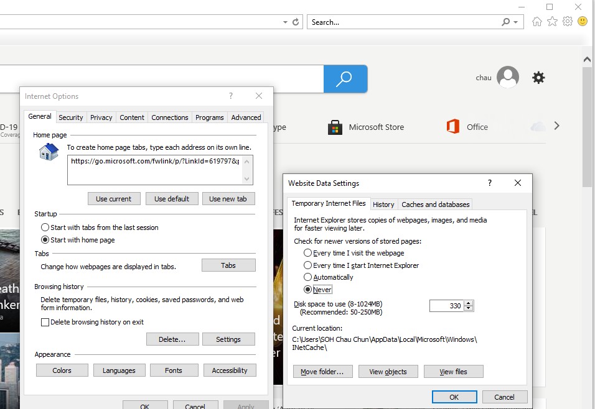Decrease disk space spinner down arrow
Viewport: 595px width, 409px height.
click(469, 308)
